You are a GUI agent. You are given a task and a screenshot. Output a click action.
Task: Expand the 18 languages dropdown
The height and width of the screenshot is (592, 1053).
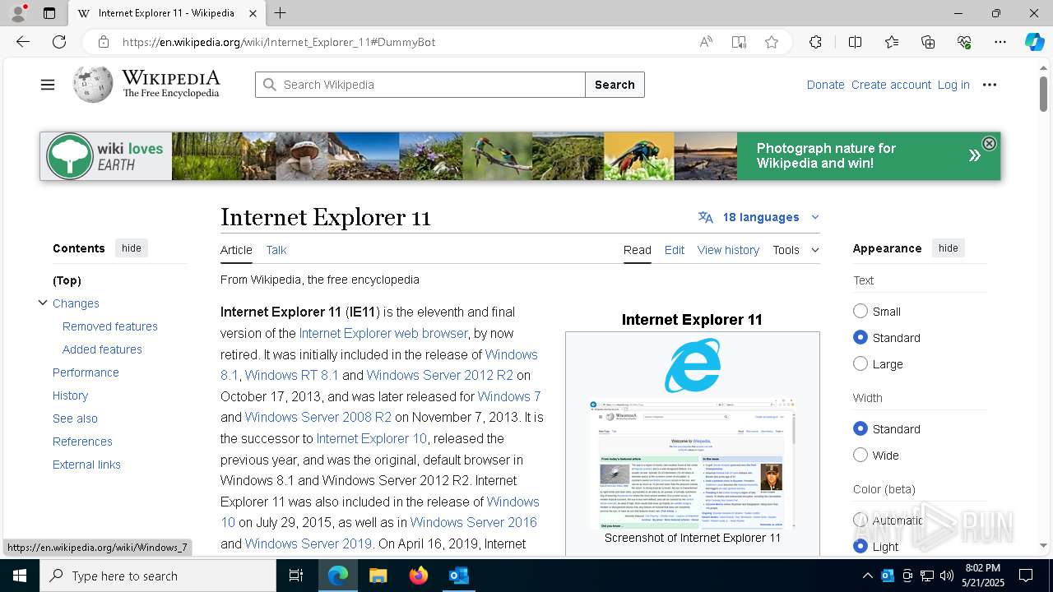tap(758, 217)
